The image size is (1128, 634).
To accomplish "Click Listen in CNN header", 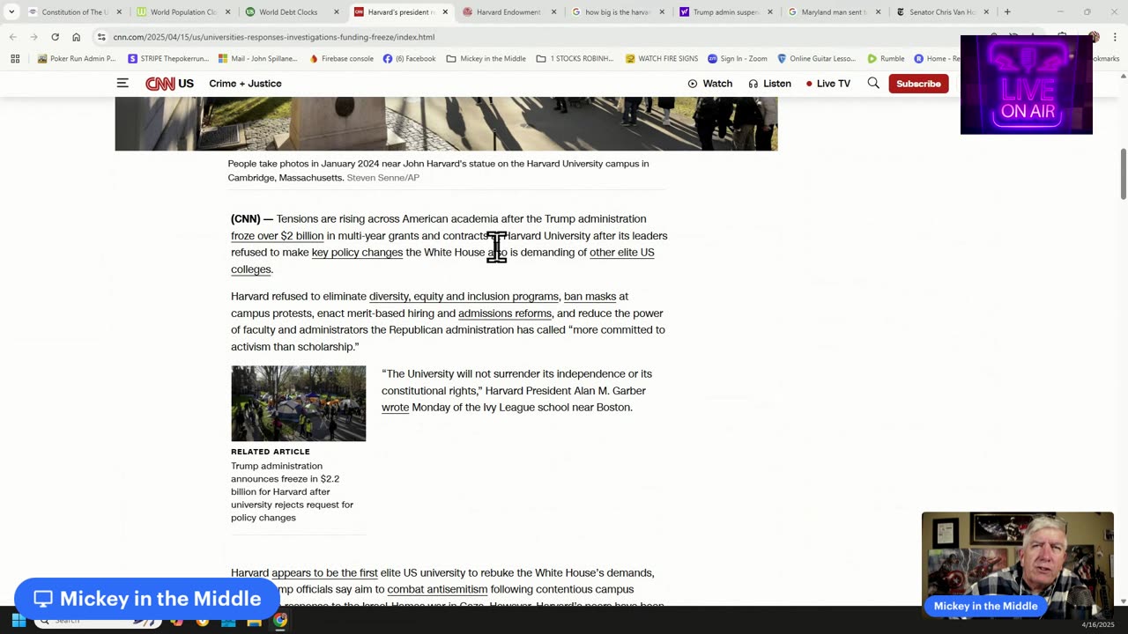I will point(769,84).
